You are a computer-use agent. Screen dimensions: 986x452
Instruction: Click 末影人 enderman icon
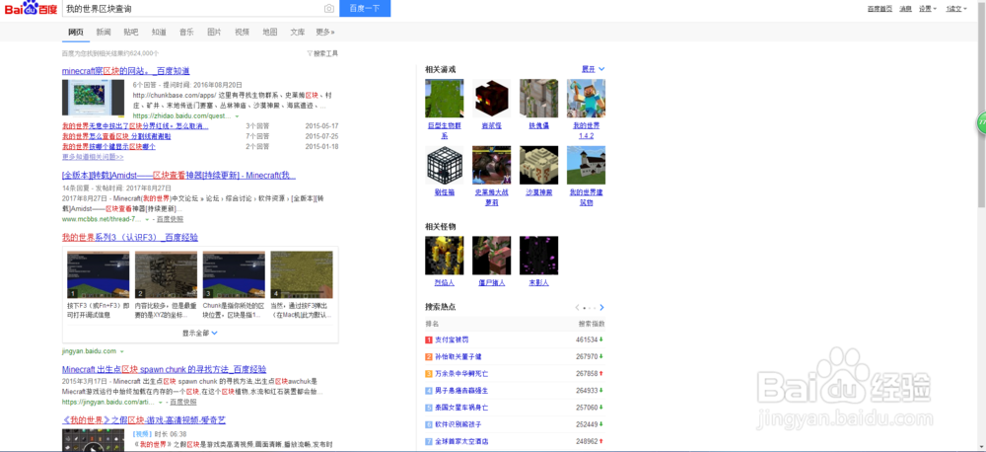point(539,256)
